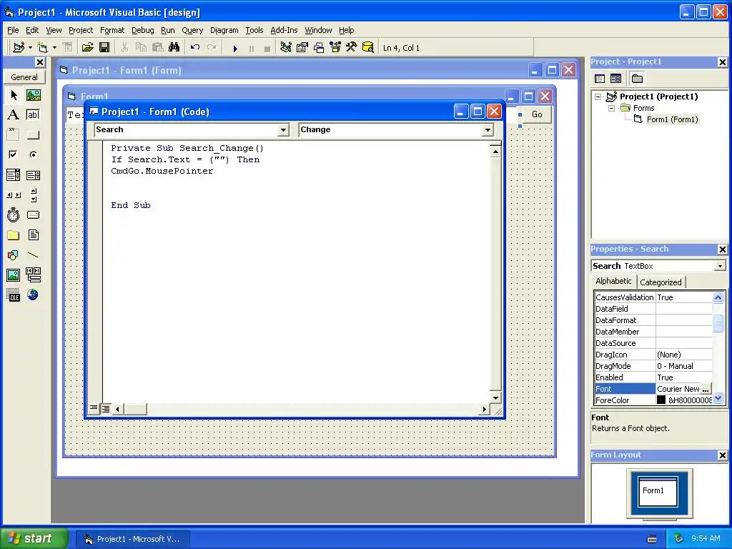Open the Search TextBox object dropdown in Properties
This screenshot has width=732, height=549.
pos(720,266)
